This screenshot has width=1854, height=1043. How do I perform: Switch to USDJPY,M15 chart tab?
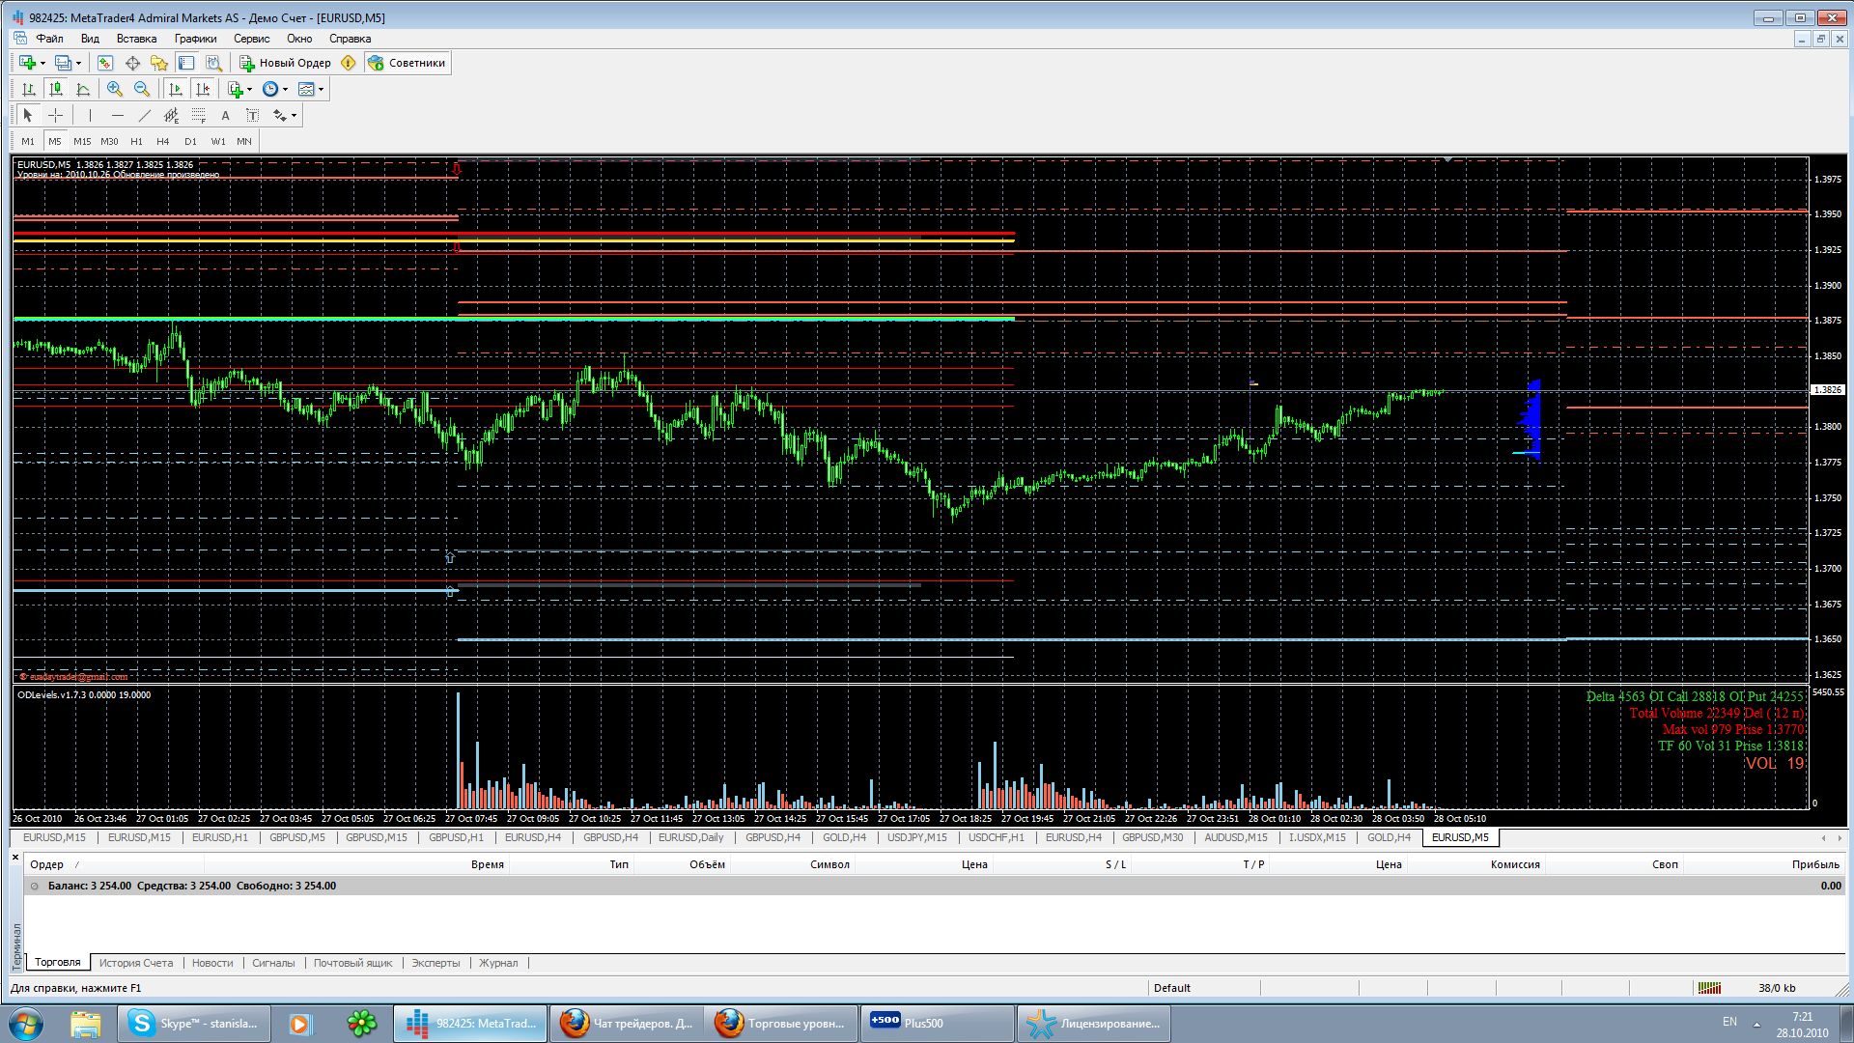tap(916, 837)
